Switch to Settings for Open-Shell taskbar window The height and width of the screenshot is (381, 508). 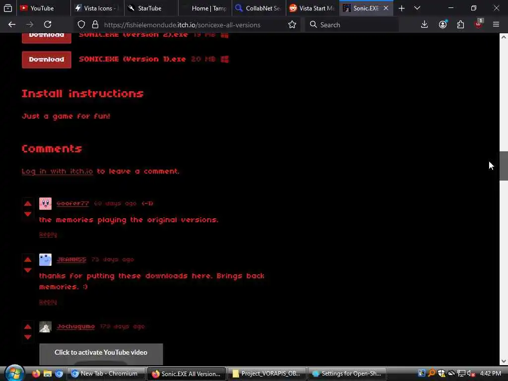347,374
